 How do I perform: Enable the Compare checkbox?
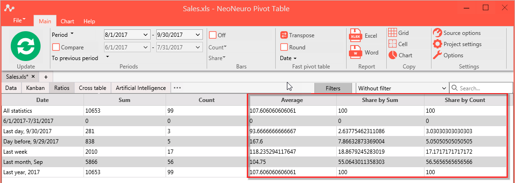56,47
